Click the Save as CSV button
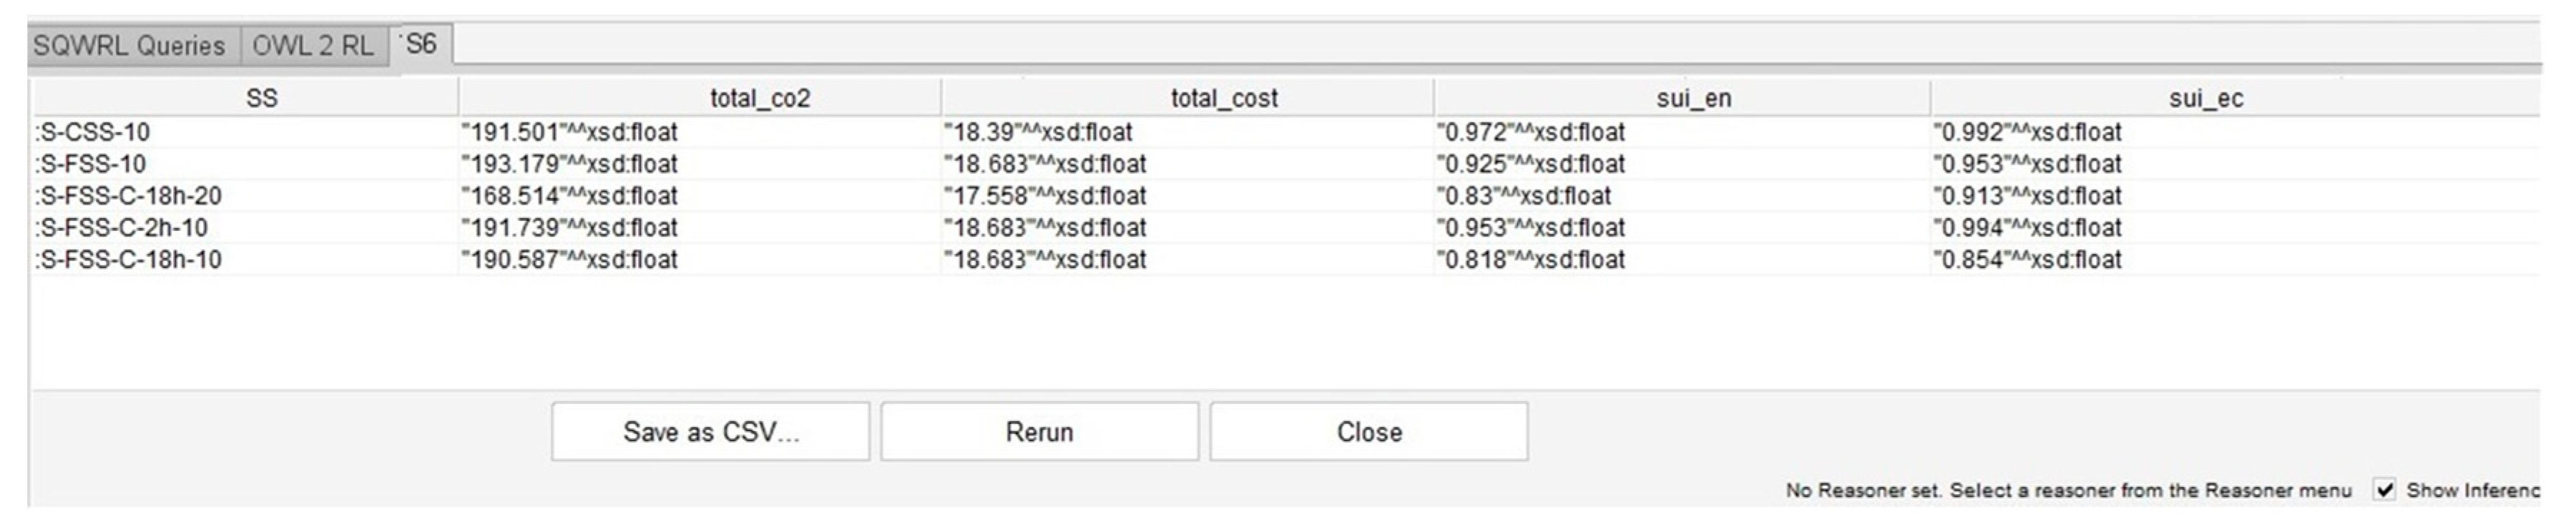 coord(710,432)
